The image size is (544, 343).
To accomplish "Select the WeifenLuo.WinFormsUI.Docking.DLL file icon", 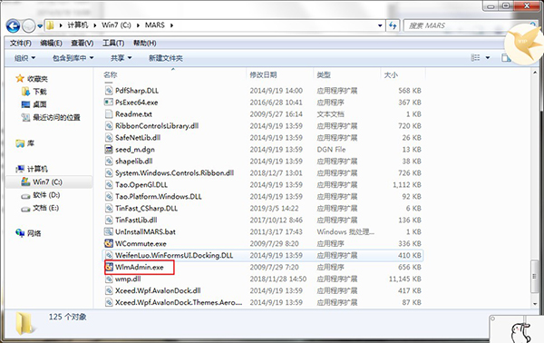I will point(109,255).
